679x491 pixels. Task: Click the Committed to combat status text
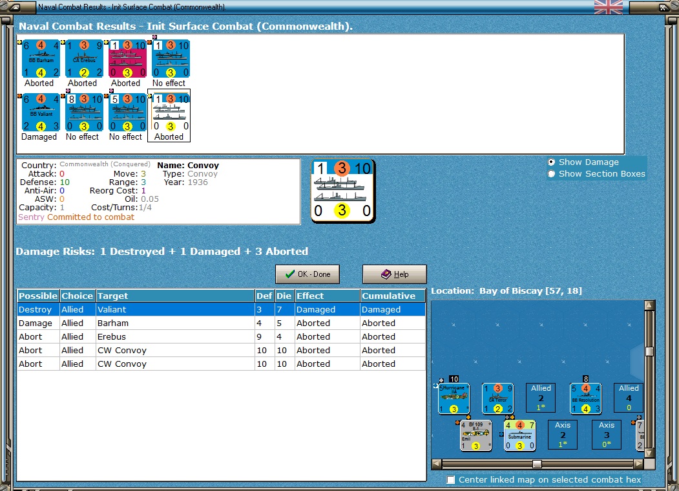coord(90,217)
